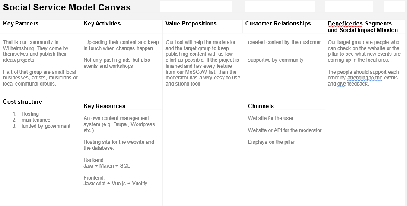Click the Channels heading
Screen dimensions: 407x206
pos(261,106)
